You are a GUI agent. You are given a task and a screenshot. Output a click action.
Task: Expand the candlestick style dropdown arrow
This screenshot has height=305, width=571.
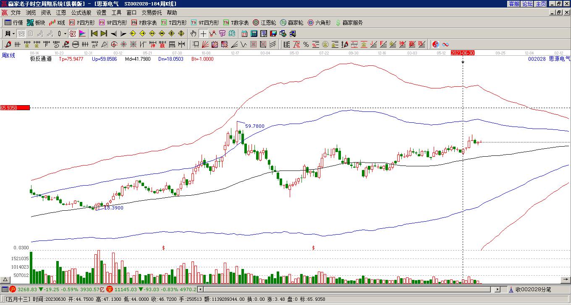tap(65, 34)
